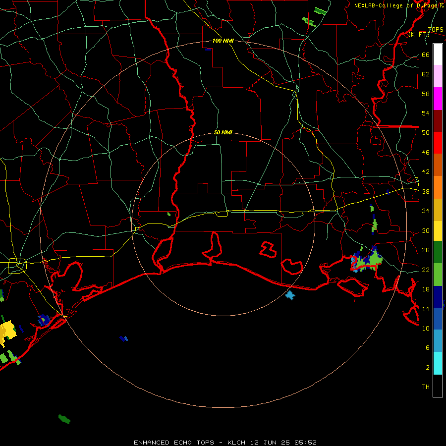Click the 10 legend value
446x446 pixels.
point(426,329)
